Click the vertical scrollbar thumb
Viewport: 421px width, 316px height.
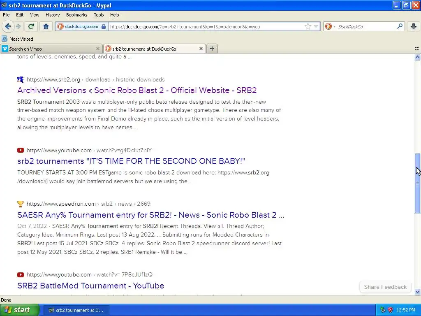coord(417,184)
